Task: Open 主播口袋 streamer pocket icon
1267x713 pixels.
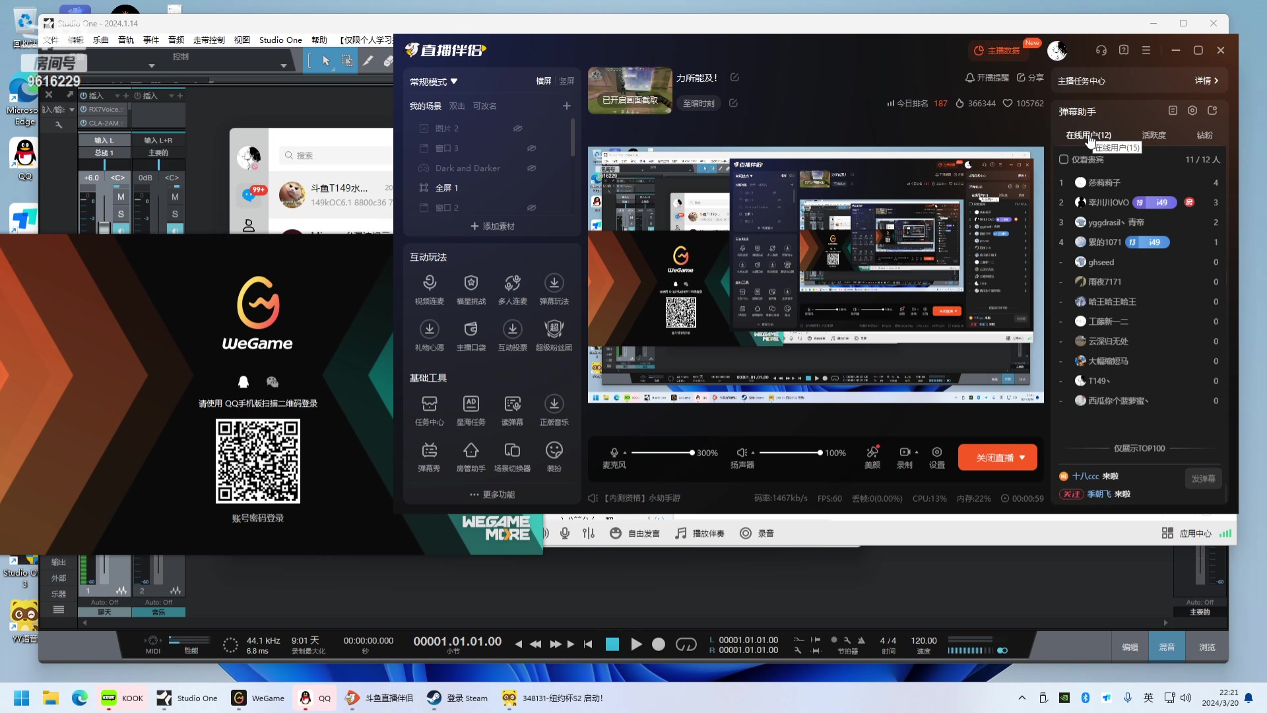Action: (x=471, y=335)
